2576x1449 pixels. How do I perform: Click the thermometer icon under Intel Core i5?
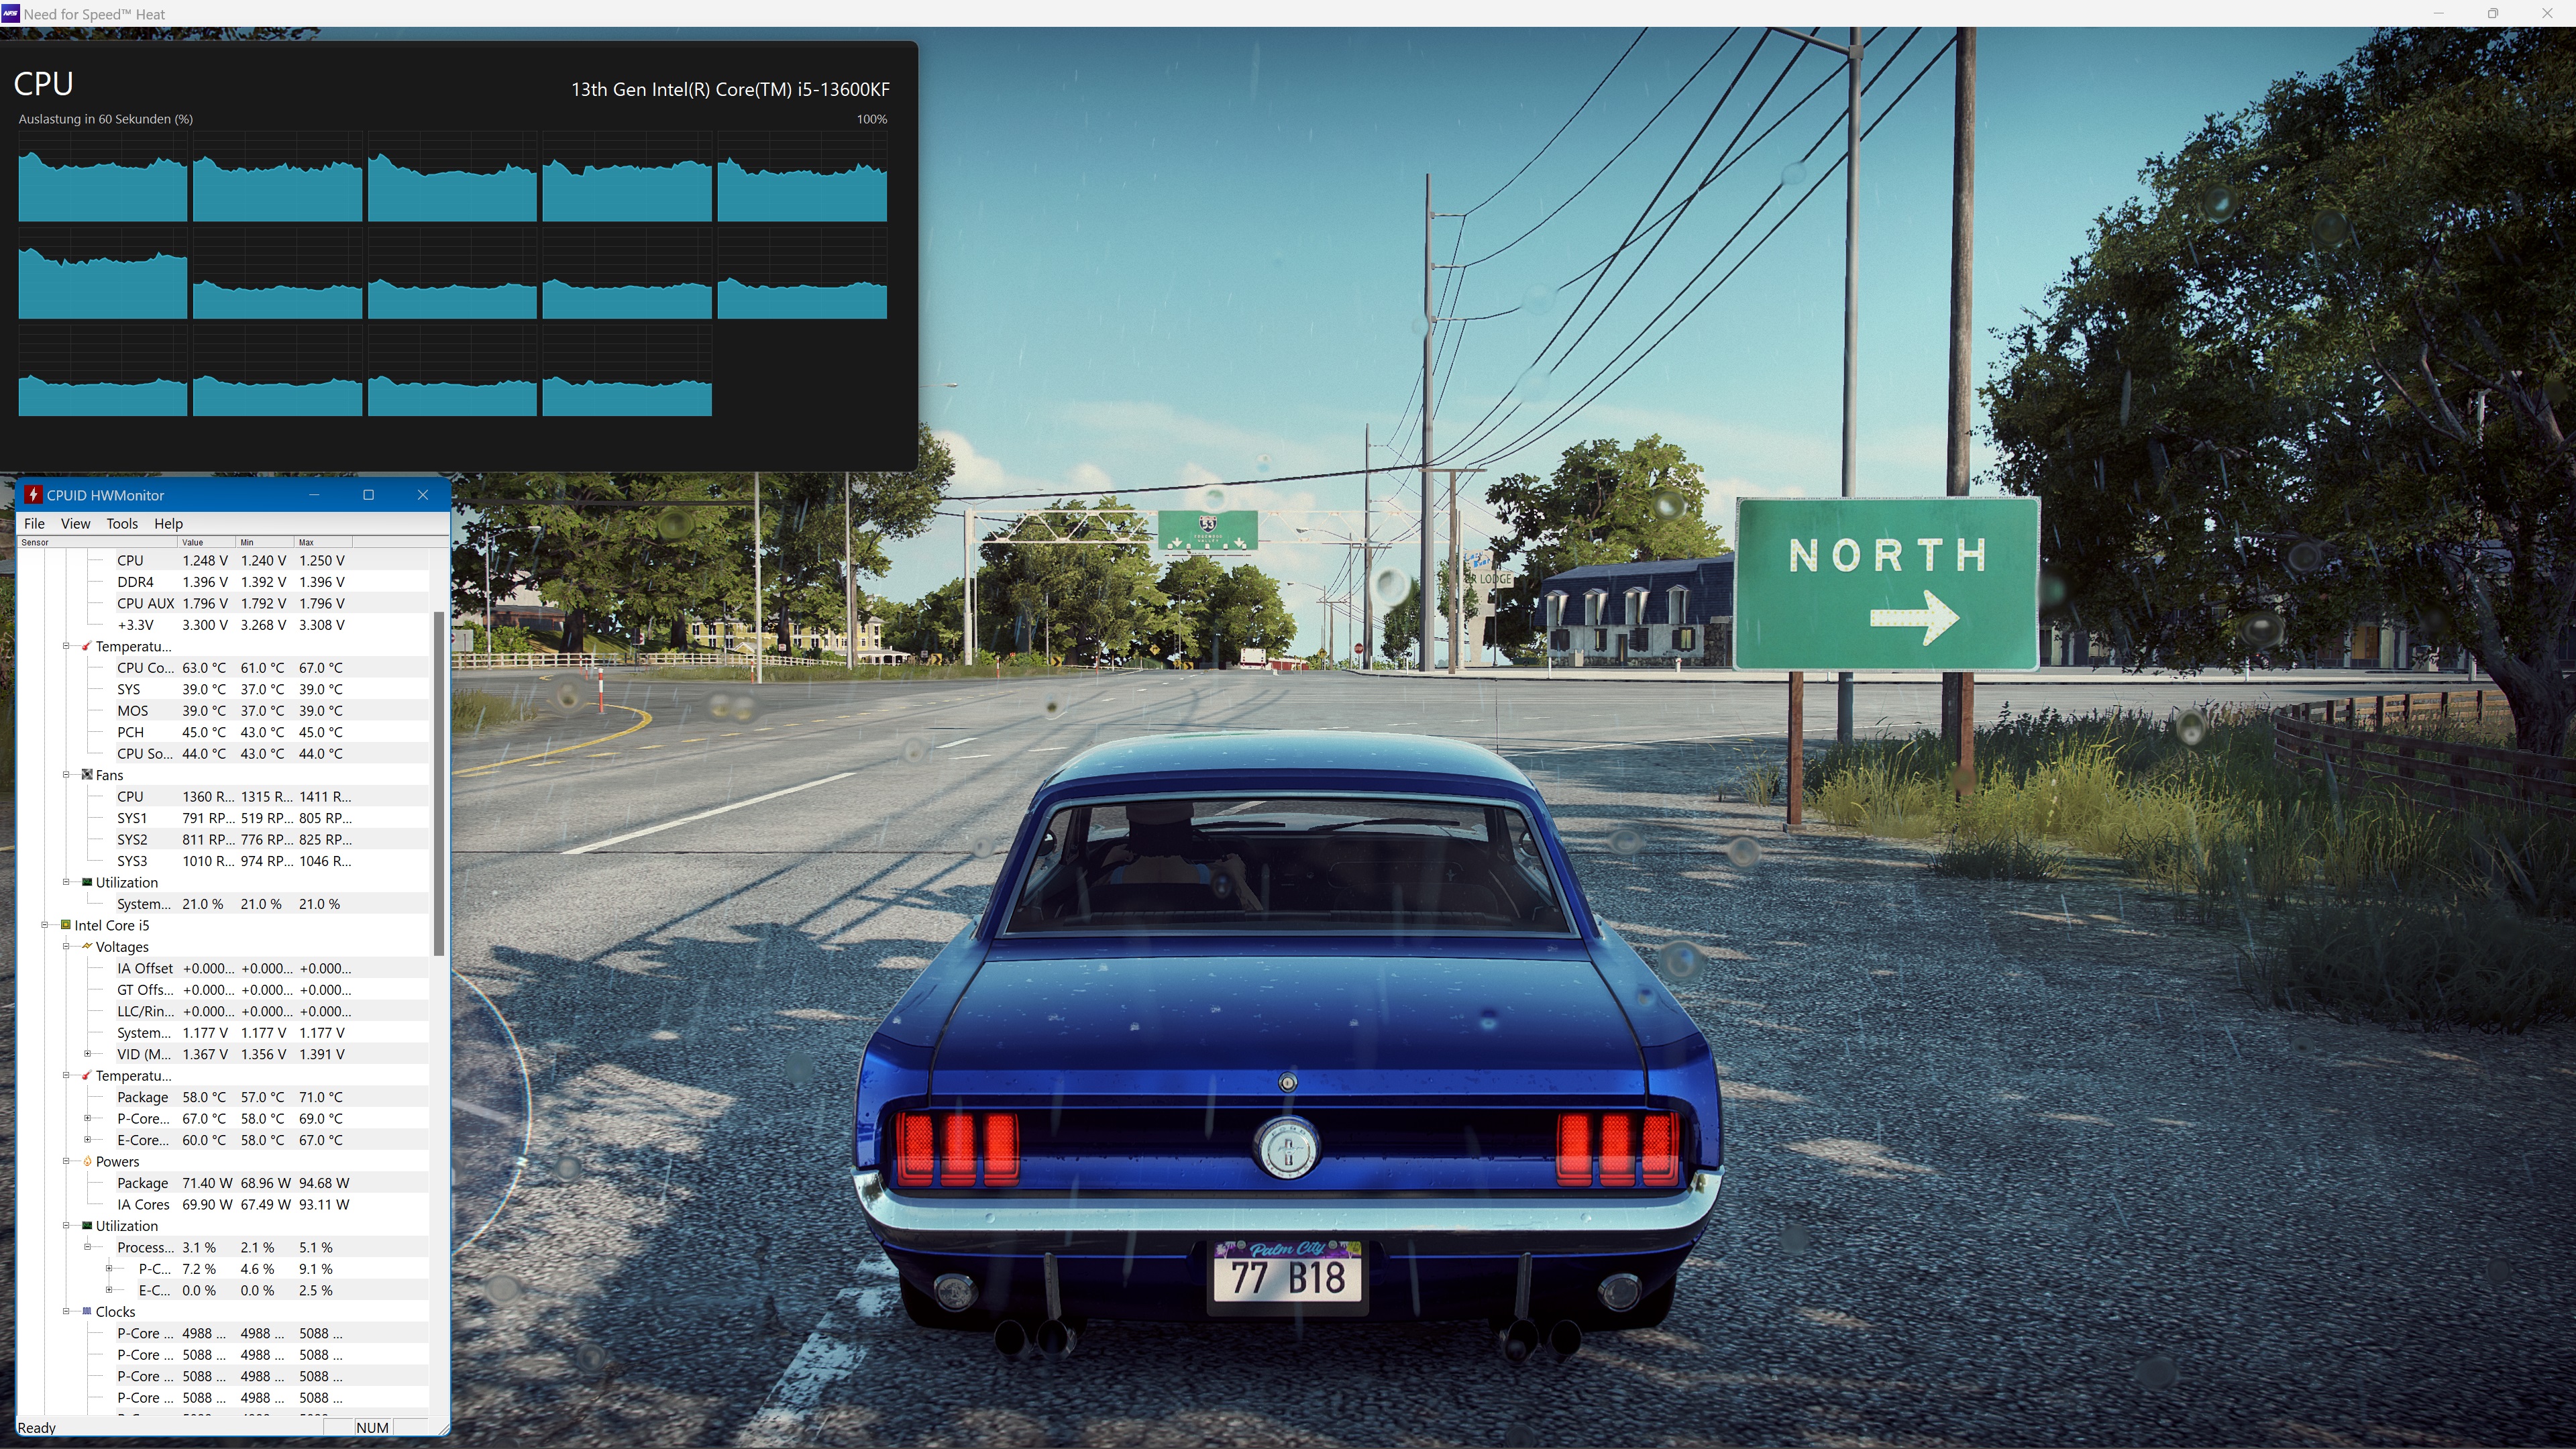pos(87,1075)
